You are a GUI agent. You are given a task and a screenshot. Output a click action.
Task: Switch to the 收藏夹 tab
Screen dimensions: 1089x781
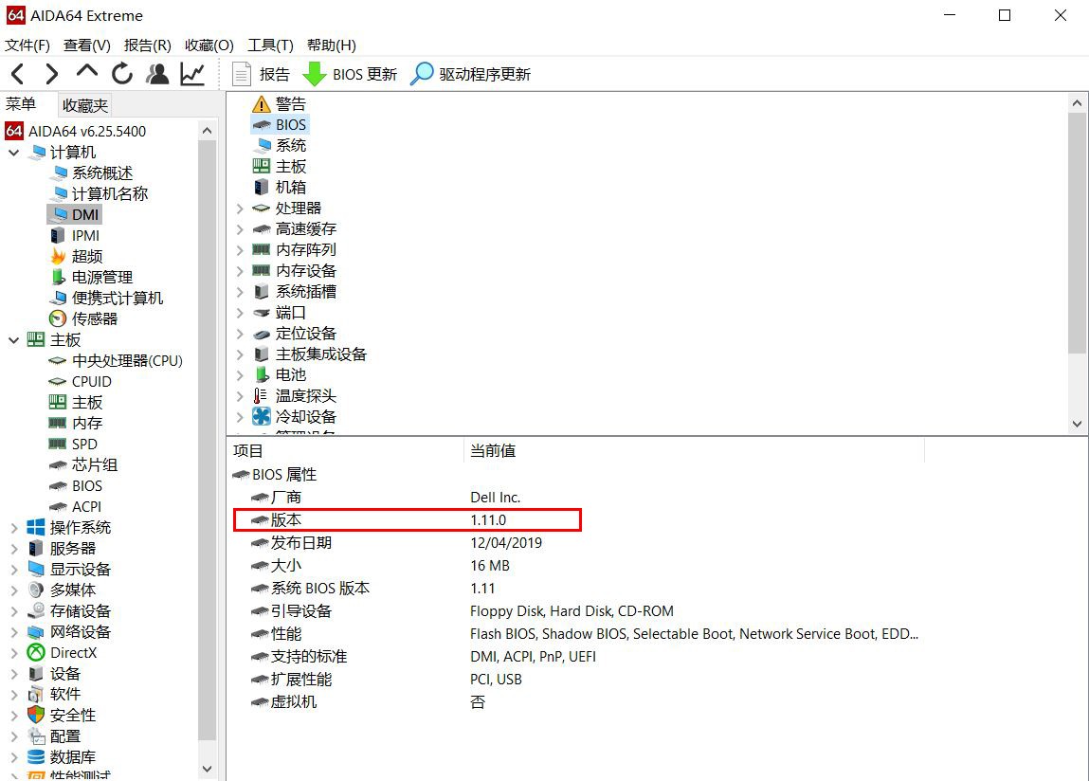click(x=83, y=105)
